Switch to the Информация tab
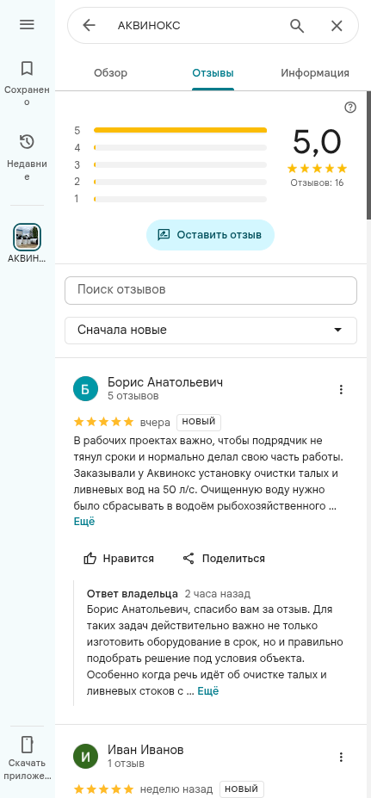This screenshot has height=798, width=371. point(315,73)
